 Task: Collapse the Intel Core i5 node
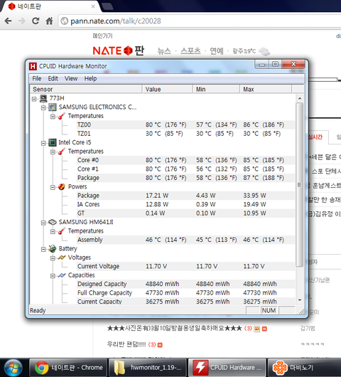(43, 143)
